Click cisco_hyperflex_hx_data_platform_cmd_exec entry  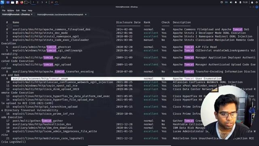(x=61, y=96)
